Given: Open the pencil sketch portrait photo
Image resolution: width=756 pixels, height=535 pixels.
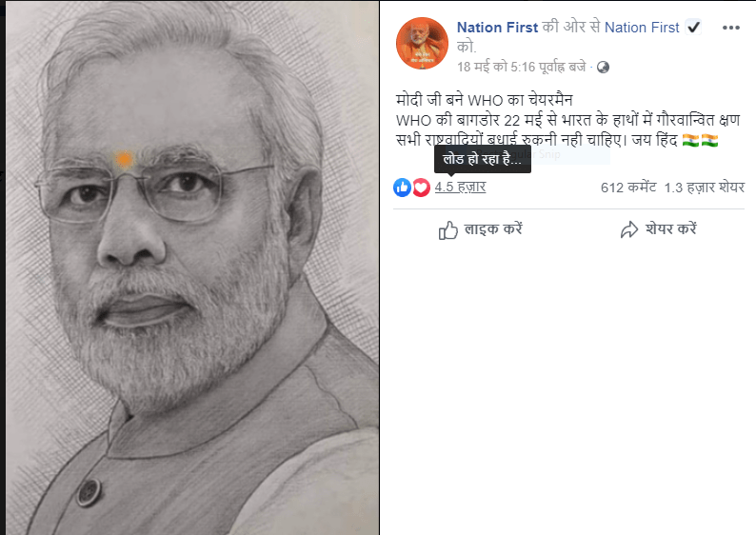Looking at the screenshot, I should (192, 267).
